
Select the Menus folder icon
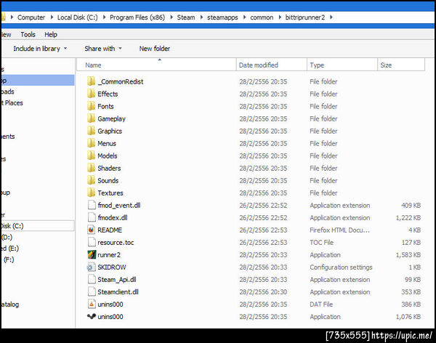[91, 143]
